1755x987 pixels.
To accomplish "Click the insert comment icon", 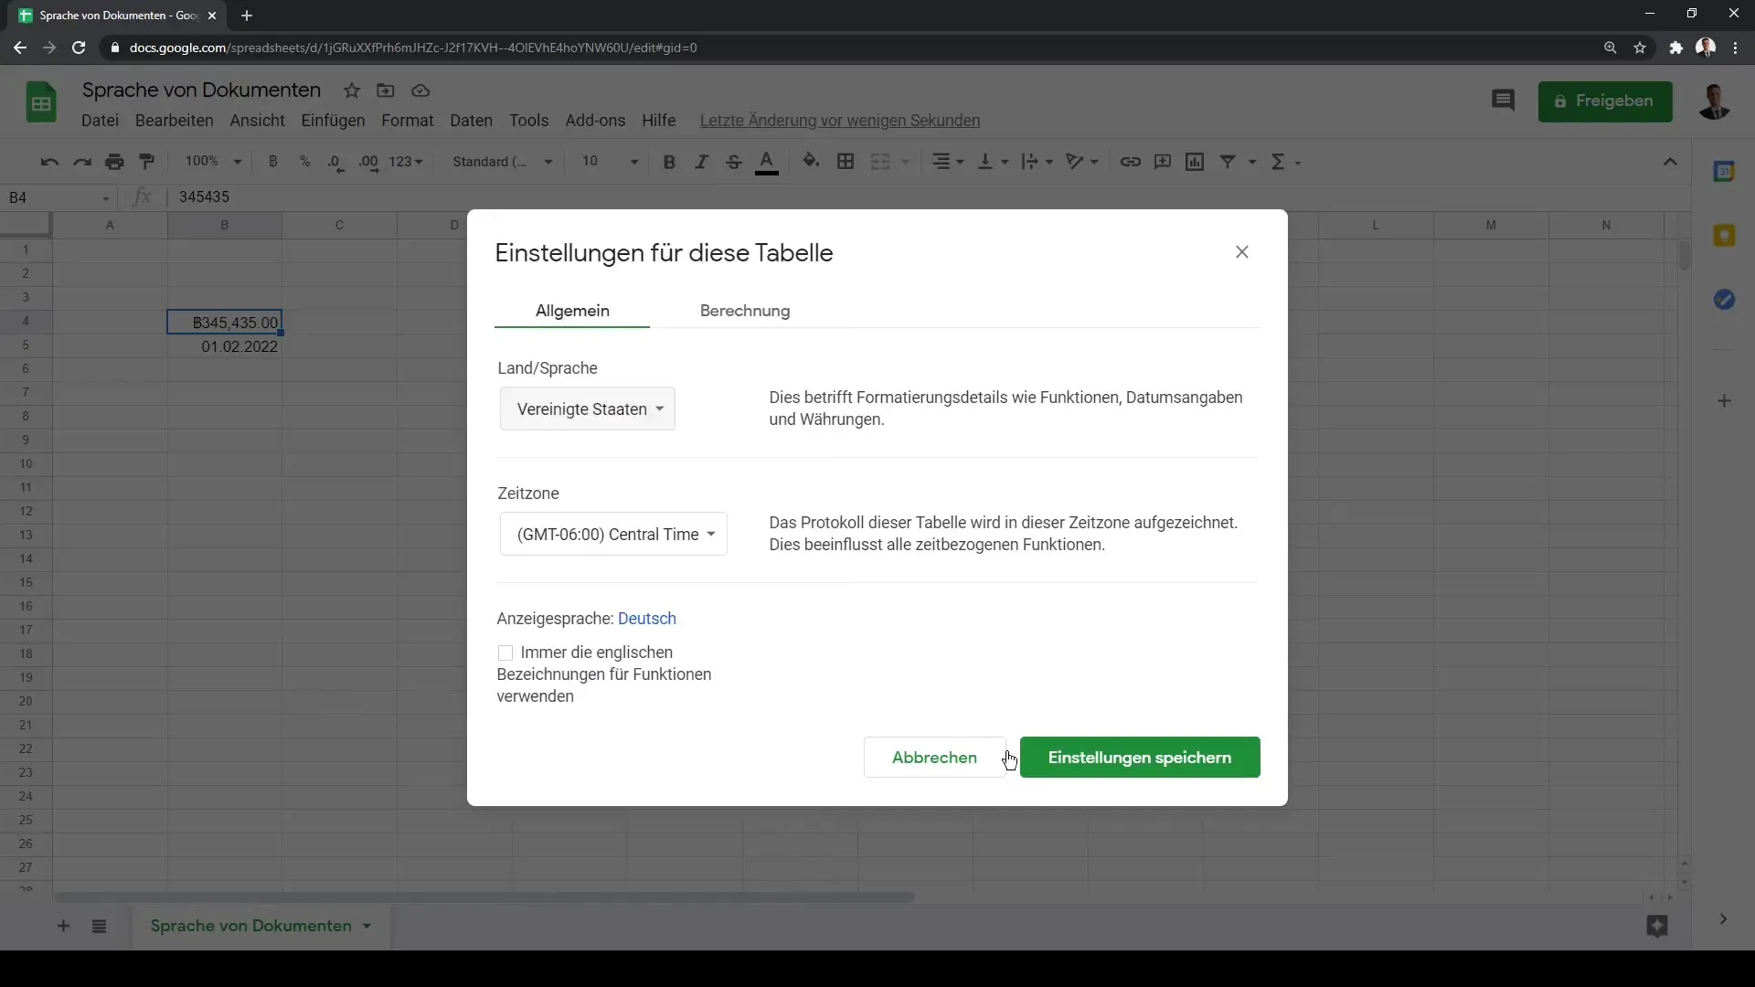I will point(1163,162).
